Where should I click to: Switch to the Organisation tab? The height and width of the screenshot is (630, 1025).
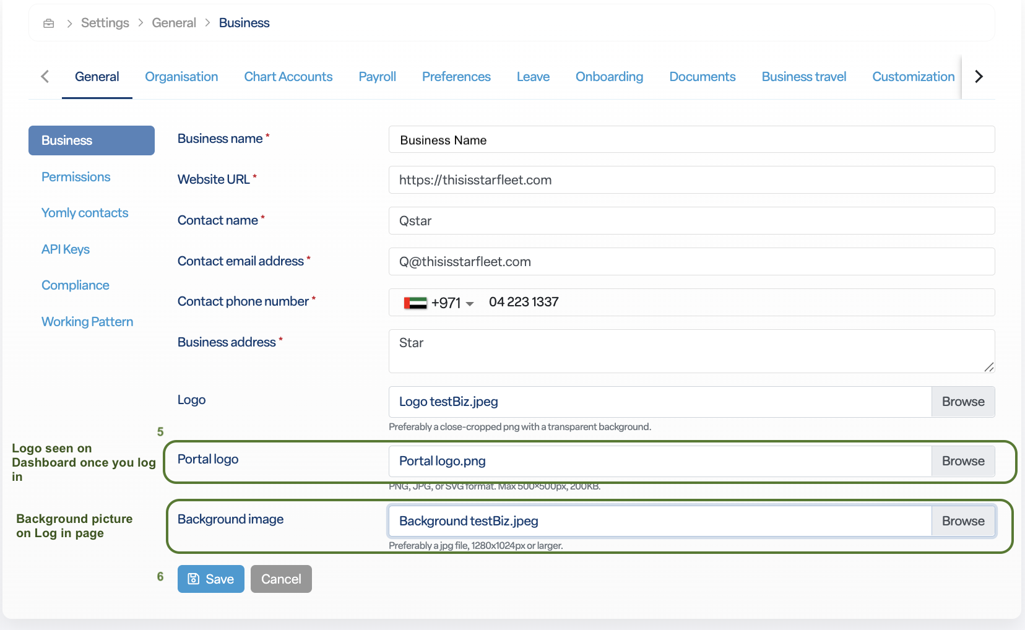pyautogui.click(x=181, y=77)
